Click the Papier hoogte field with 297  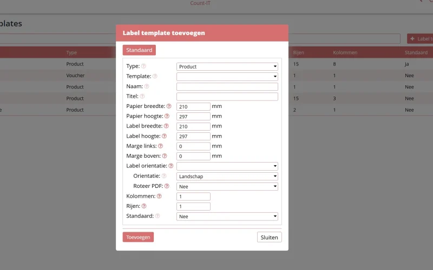pos(193,117)
